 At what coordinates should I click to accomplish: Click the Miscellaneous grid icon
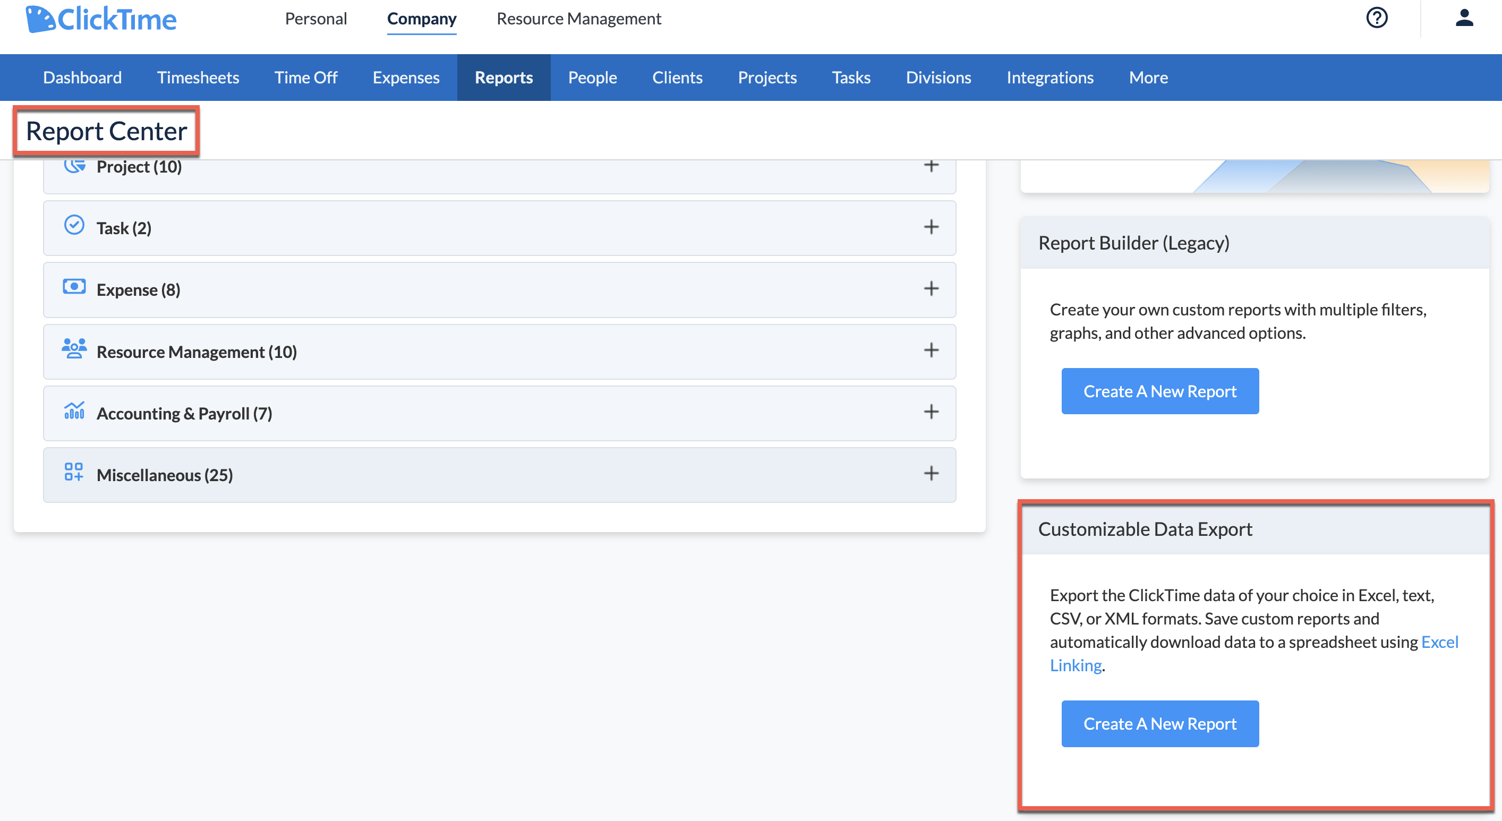74,472
